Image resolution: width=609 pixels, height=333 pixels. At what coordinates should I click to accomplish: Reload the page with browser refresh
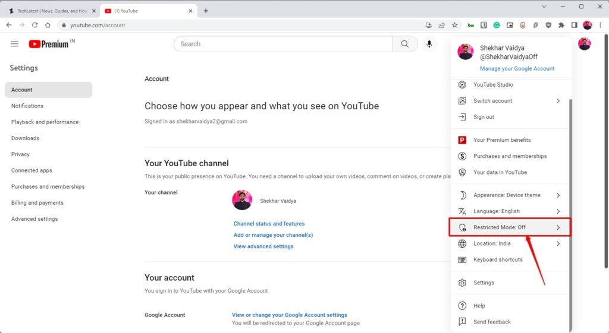pos(34,25)
